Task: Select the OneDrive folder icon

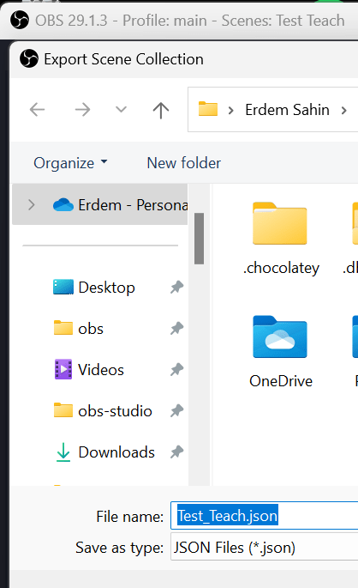Action: point(280,336)
